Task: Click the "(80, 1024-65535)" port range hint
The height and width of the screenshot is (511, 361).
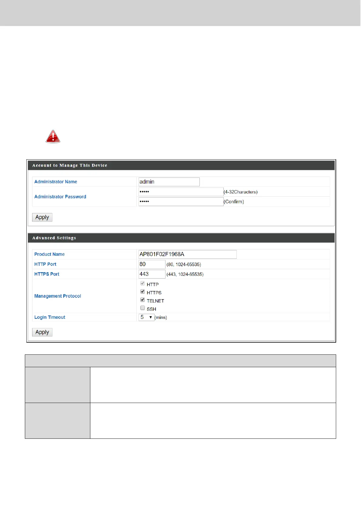Action: pos(184,264)
